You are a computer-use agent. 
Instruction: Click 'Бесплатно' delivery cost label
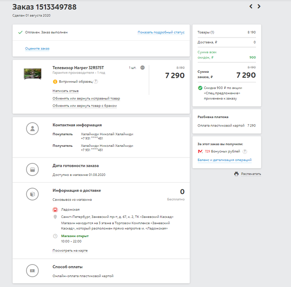tap(176, 199)
